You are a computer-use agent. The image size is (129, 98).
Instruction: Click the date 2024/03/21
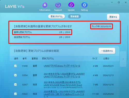pos(108,66)
